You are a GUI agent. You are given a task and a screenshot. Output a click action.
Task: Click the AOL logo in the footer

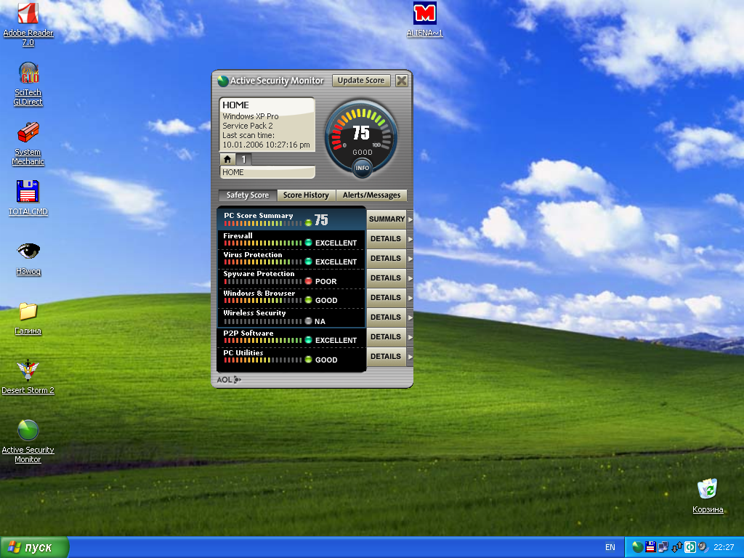[229, 379]
